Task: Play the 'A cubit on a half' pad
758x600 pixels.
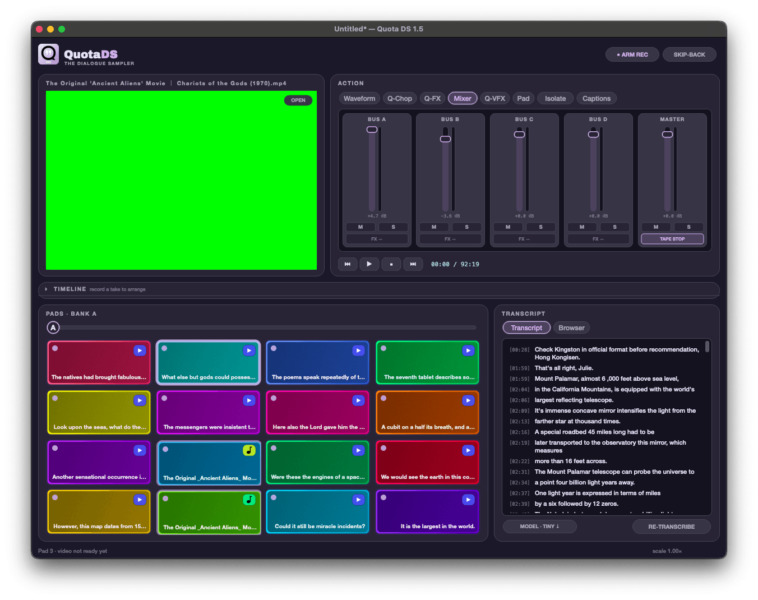Action: (x=468, y=400)
